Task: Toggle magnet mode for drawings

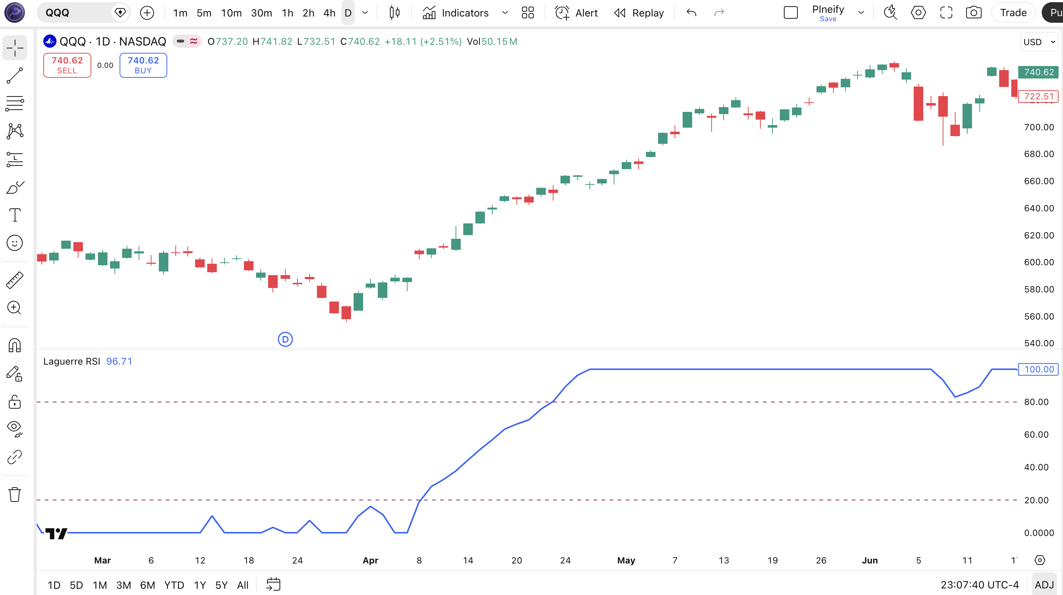Action: point(15,345)
